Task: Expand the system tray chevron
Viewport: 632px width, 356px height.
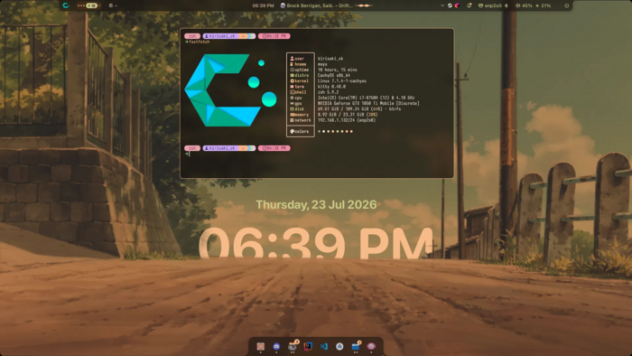Action: pos(442,5)
